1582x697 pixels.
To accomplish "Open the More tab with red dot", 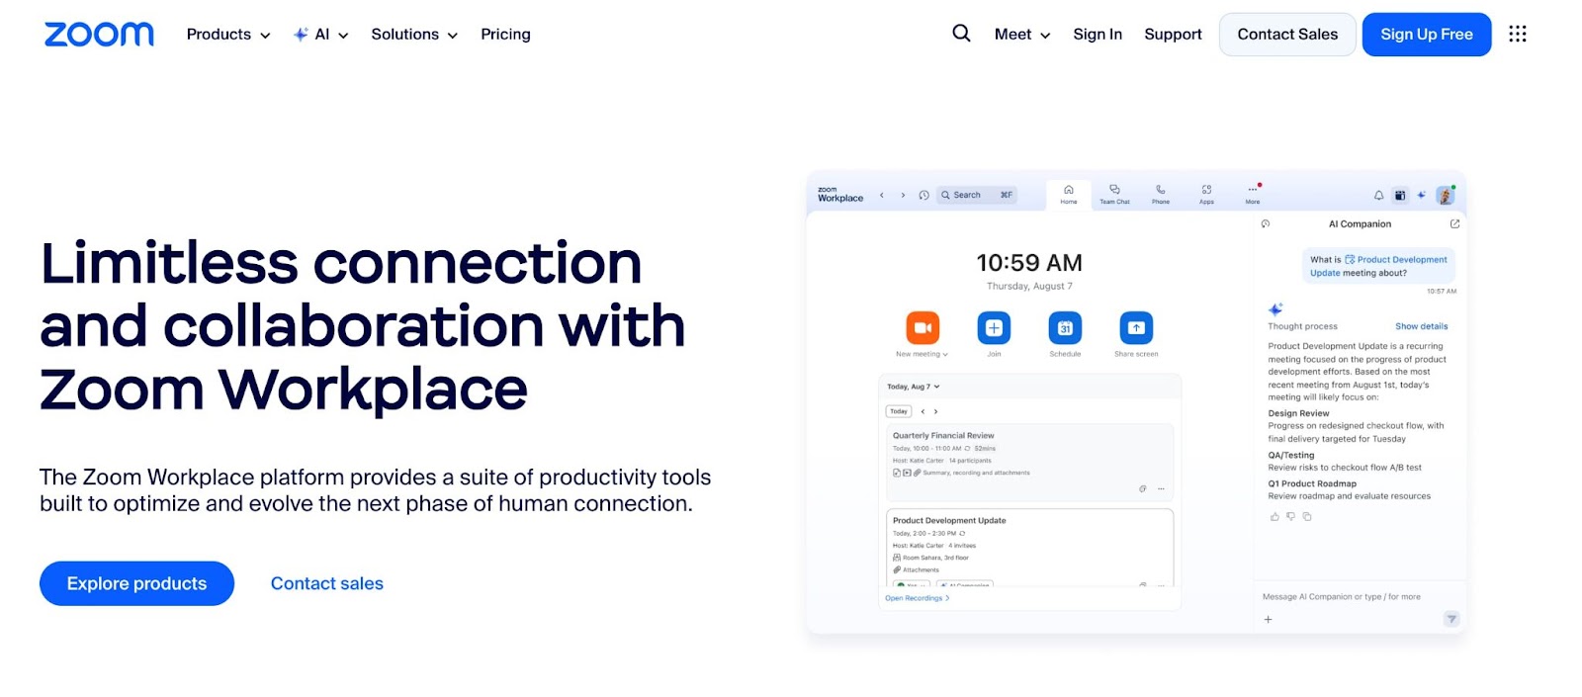I will pyautogui.click(x=1253, y=194).
